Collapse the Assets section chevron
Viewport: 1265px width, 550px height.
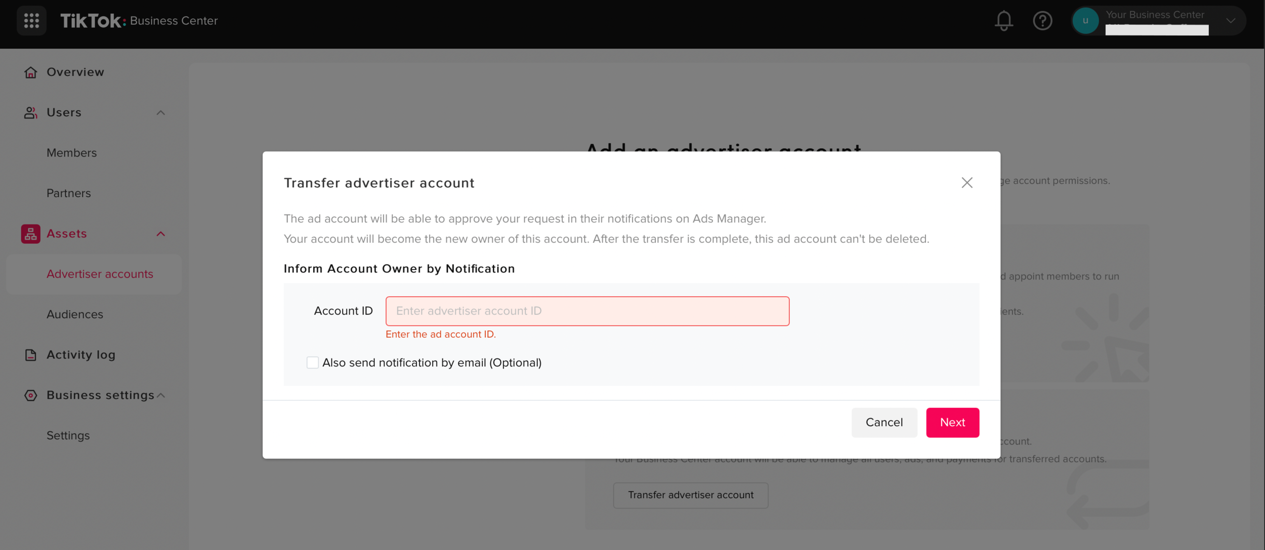[160, 234]
